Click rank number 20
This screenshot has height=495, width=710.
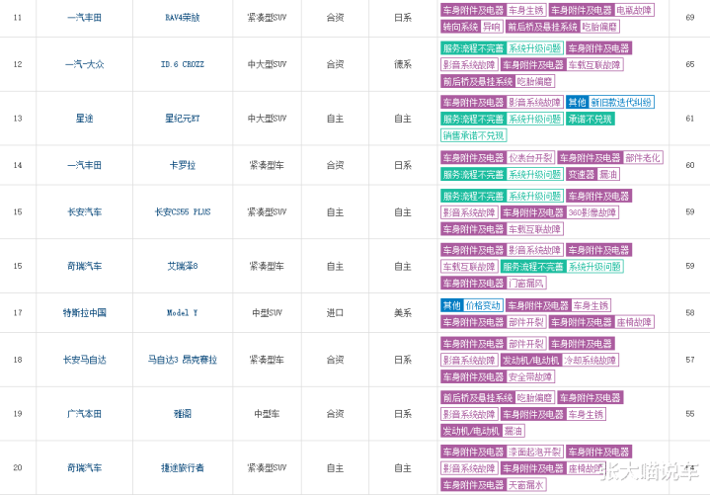(17, 467)
